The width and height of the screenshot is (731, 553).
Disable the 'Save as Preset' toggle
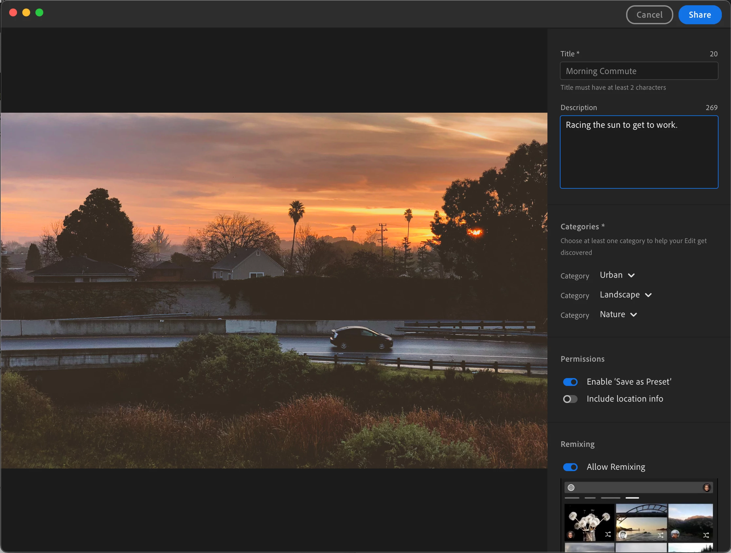570,382
